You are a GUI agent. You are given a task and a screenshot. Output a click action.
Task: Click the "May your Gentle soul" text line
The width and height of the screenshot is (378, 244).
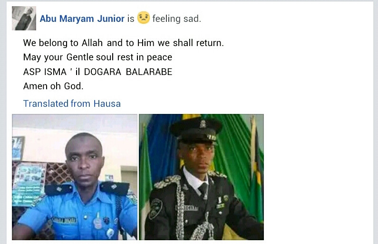[97, 57]
